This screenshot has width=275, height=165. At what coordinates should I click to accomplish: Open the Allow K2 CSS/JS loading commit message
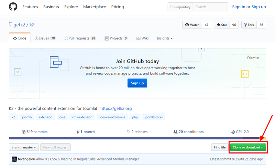coord(88,159)
